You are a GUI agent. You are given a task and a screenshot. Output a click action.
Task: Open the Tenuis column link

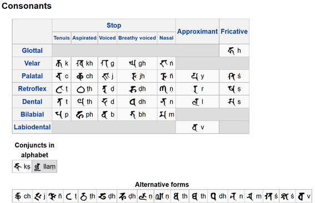(x=62, y=38)
